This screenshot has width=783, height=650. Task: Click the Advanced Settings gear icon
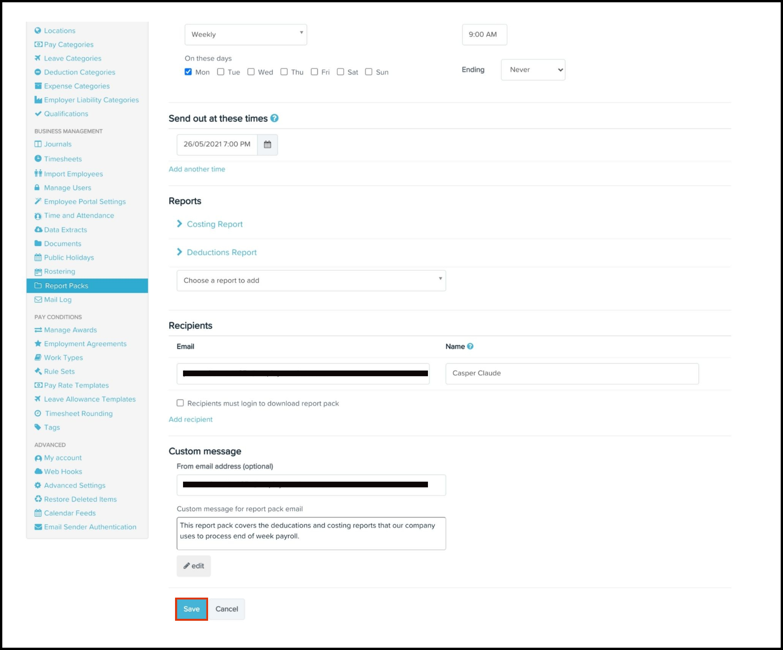coord(38,485)
